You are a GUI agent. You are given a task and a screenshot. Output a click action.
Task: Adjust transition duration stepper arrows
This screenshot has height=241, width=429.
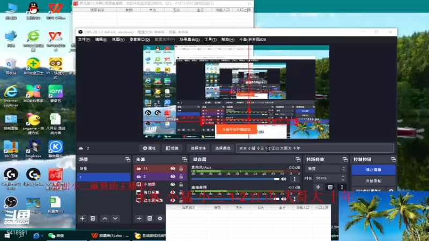(343, 178)
